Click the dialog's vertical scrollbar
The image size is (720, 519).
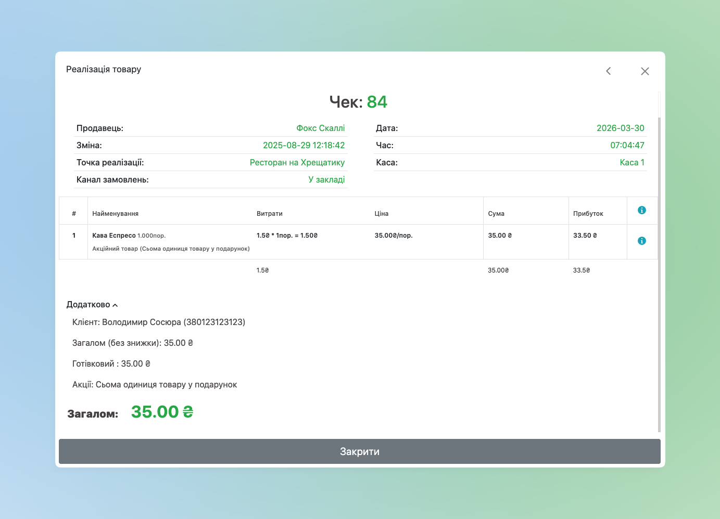[659, 260]
